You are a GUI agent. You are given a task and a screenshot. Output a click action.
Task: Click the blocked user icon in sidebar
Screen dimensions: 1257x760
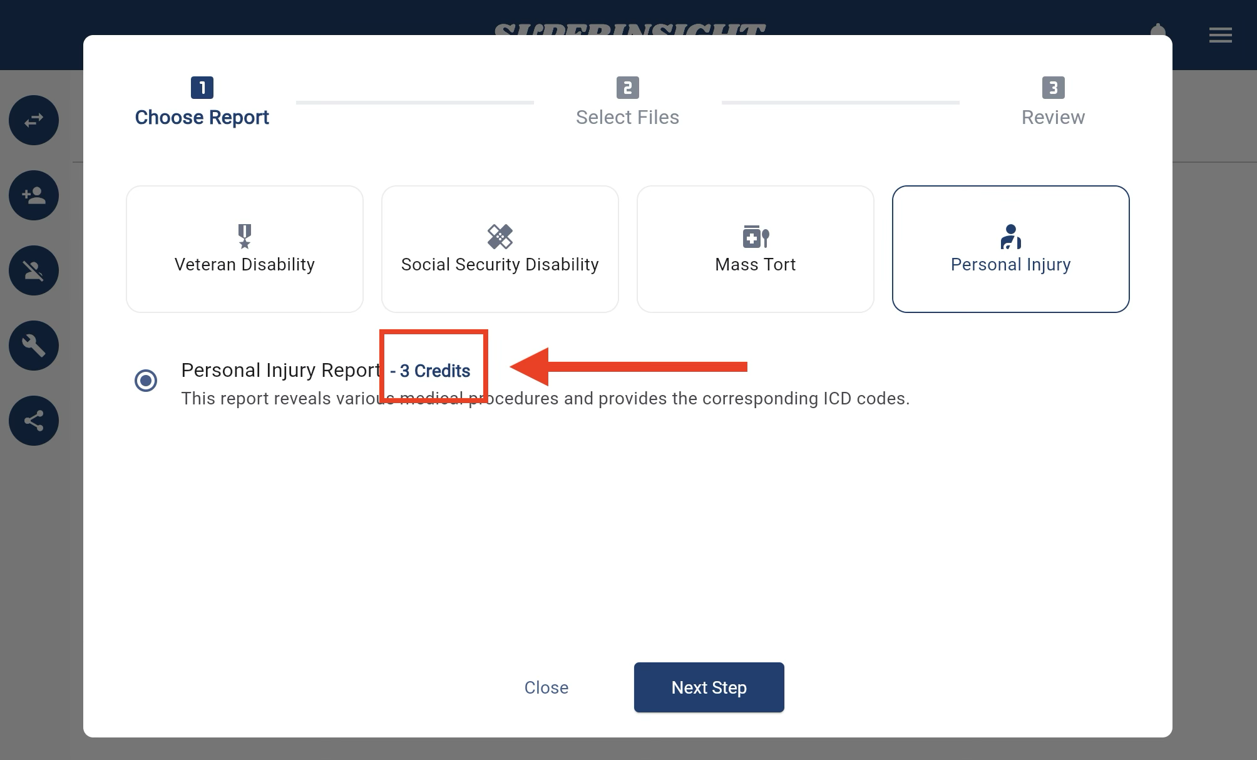33,270
